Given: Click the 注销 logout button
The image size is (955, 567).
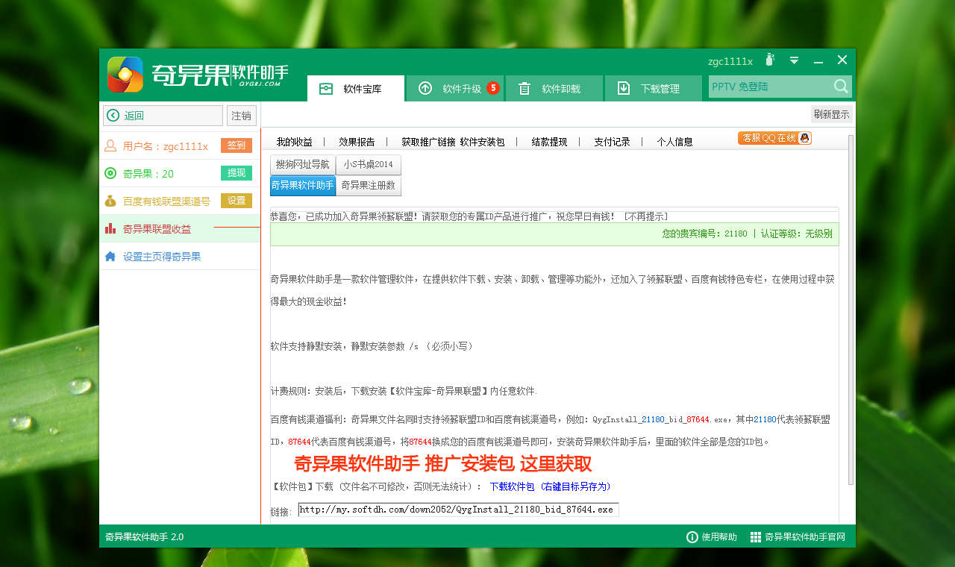Looking at the screenshot, I should [242, 116].
